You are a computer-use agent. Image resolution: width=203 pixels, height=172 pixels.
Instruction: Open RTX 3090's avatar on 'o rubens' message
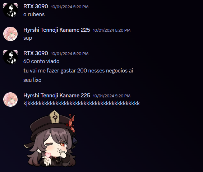[x=10, y=10]
